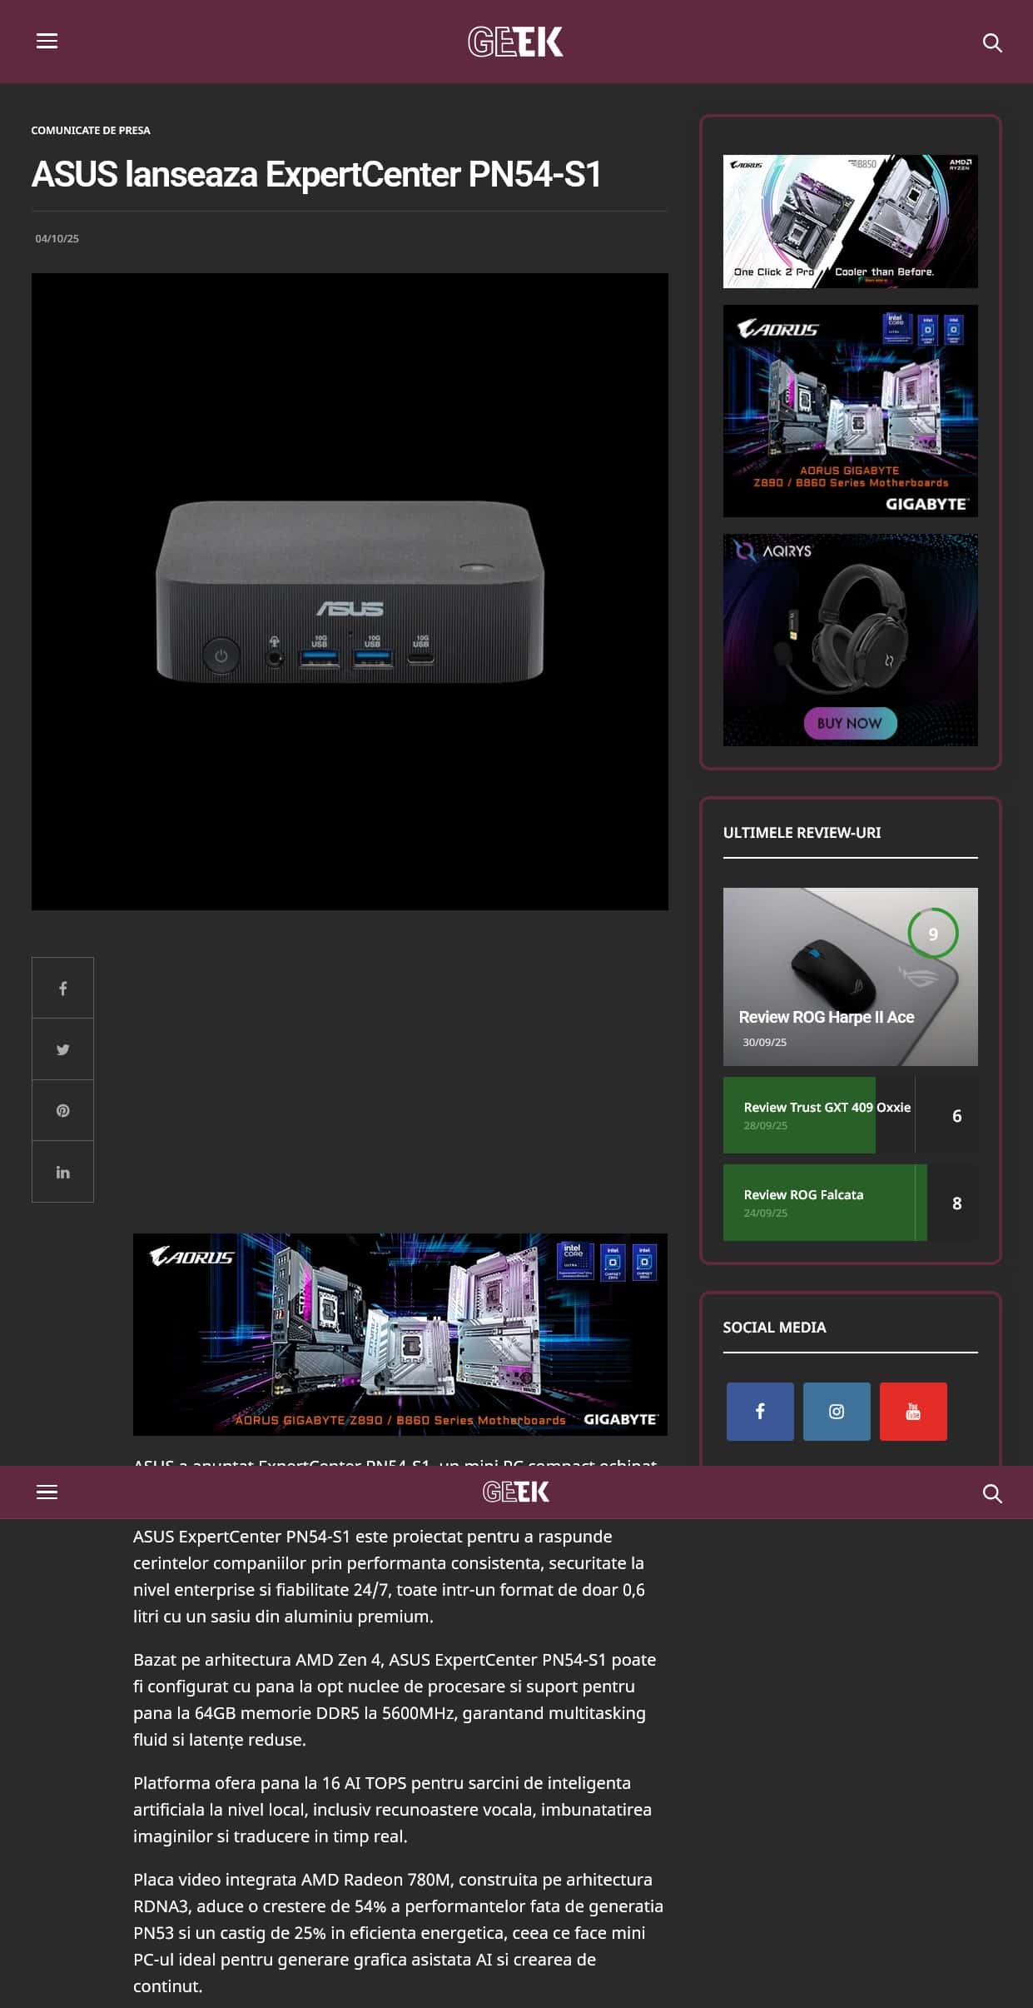The width and height of the screenshot is (1033, 2008).
Task: Share article on LinkedIn
Action: pyautogui.click(x=62, y=1172)
